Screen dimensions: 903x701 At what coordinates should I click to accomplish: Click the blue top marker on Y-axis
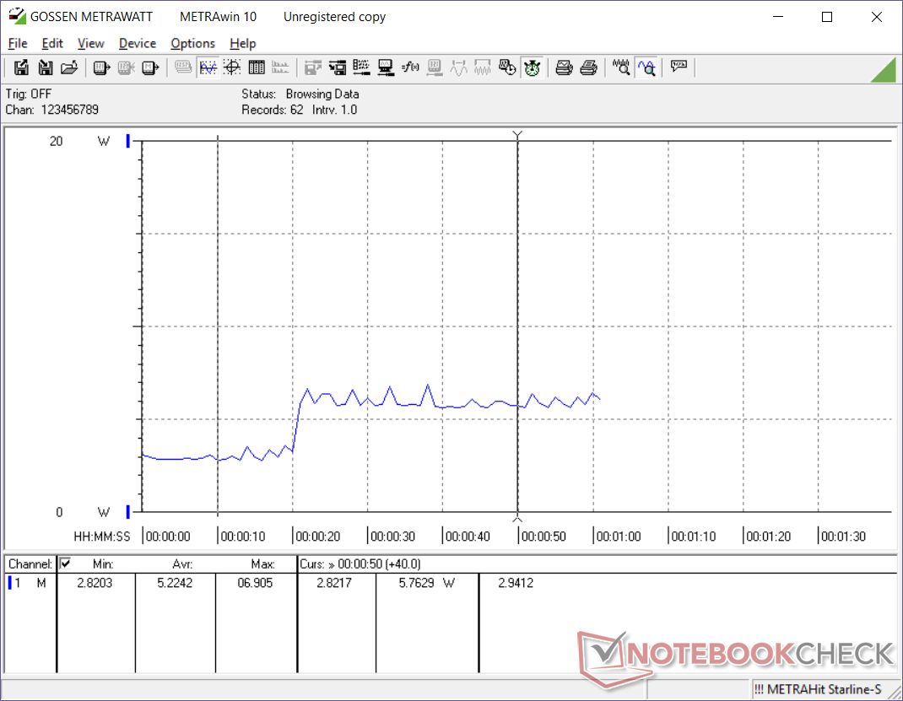coord(128,141)
